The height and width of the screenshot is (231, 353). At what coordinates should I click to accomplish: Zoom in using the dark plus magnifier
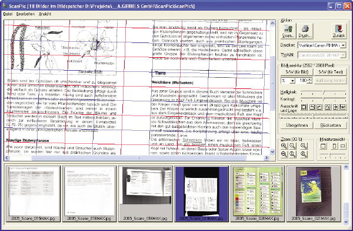pyautogui.click(x=284, y=146)
